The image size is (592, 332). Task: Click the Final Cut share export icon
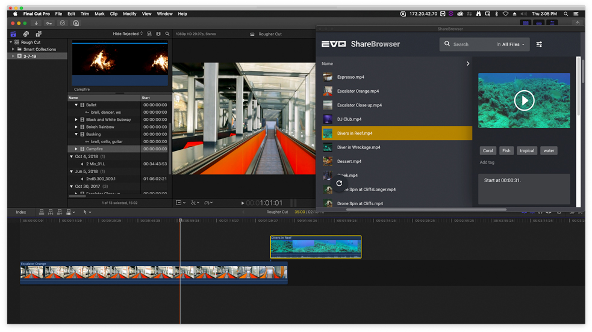pos(578,23)
